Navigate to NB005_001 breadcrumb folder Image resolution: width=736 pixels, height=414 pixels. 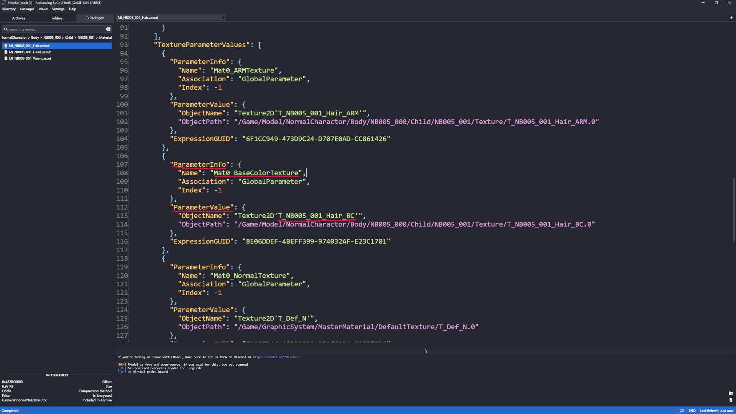pyautogui.click(x=86, y=38)
